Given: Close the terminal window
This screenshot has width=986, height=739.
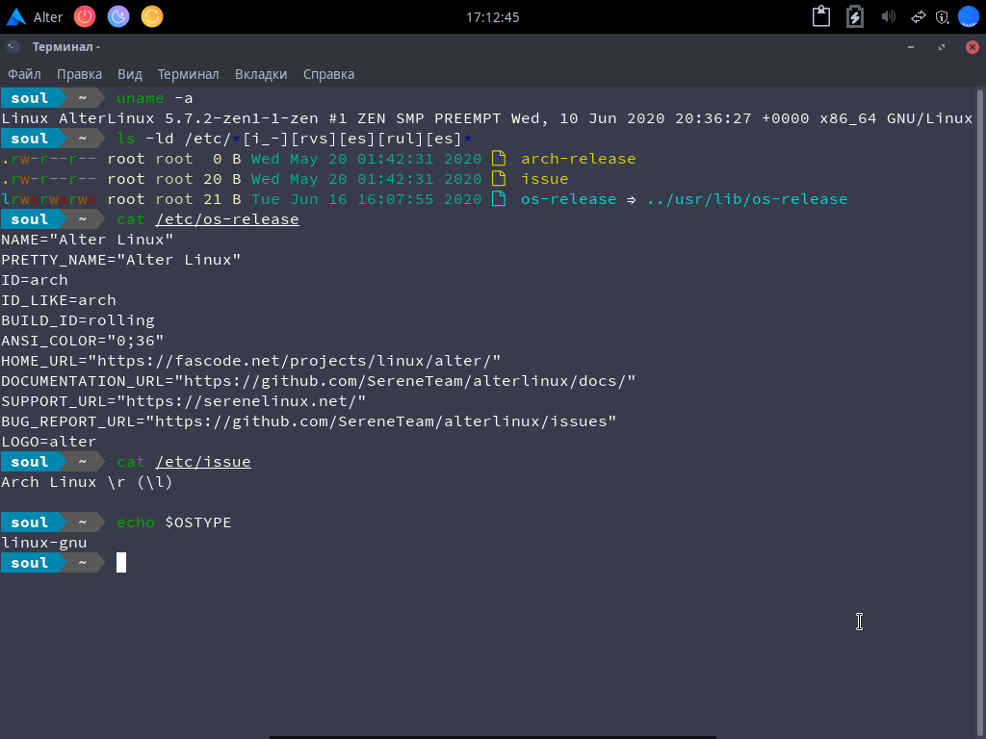Looking at the screenshot, I should coord(973,47).
